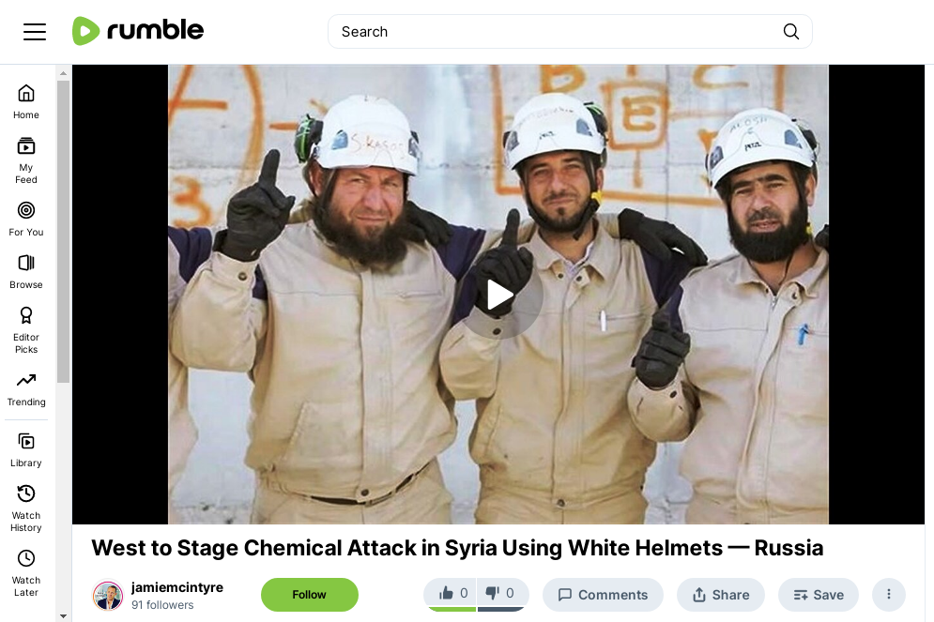Open My Feed in sidebar

point(26,160)
